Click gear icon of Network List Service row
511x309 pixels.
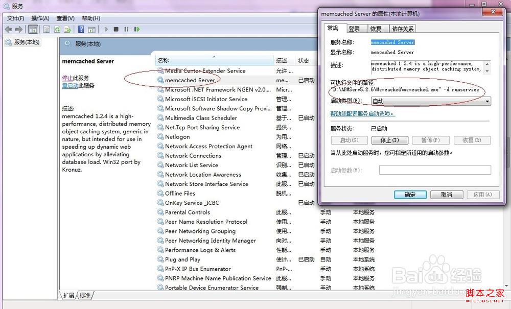pos(160,165)
